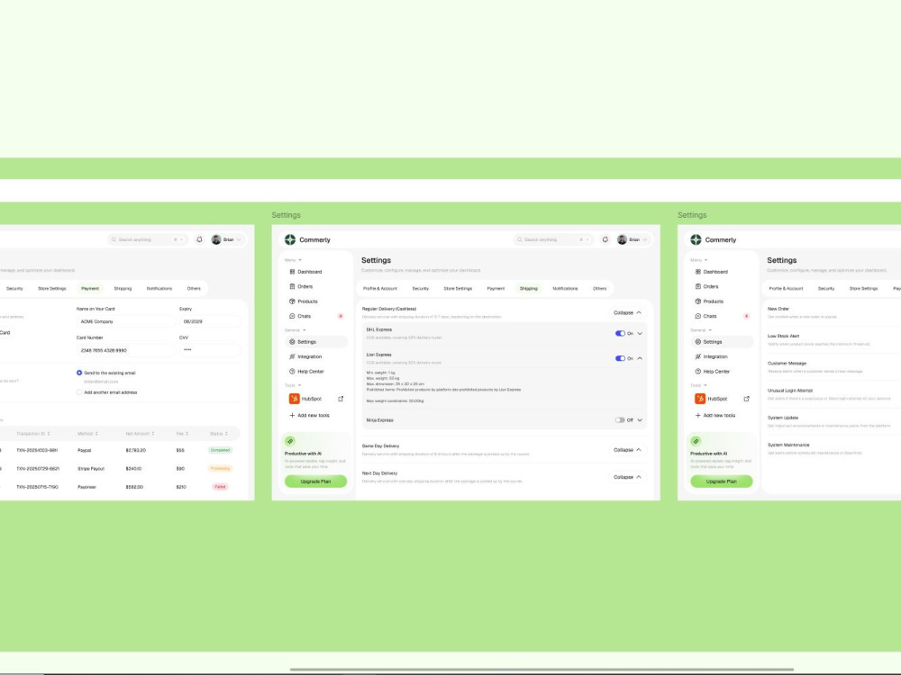Image resolution: width=901 pixels, height=675 pixels.
Task: Click Products icon in right frame sidebar
Action: point(697,301)
